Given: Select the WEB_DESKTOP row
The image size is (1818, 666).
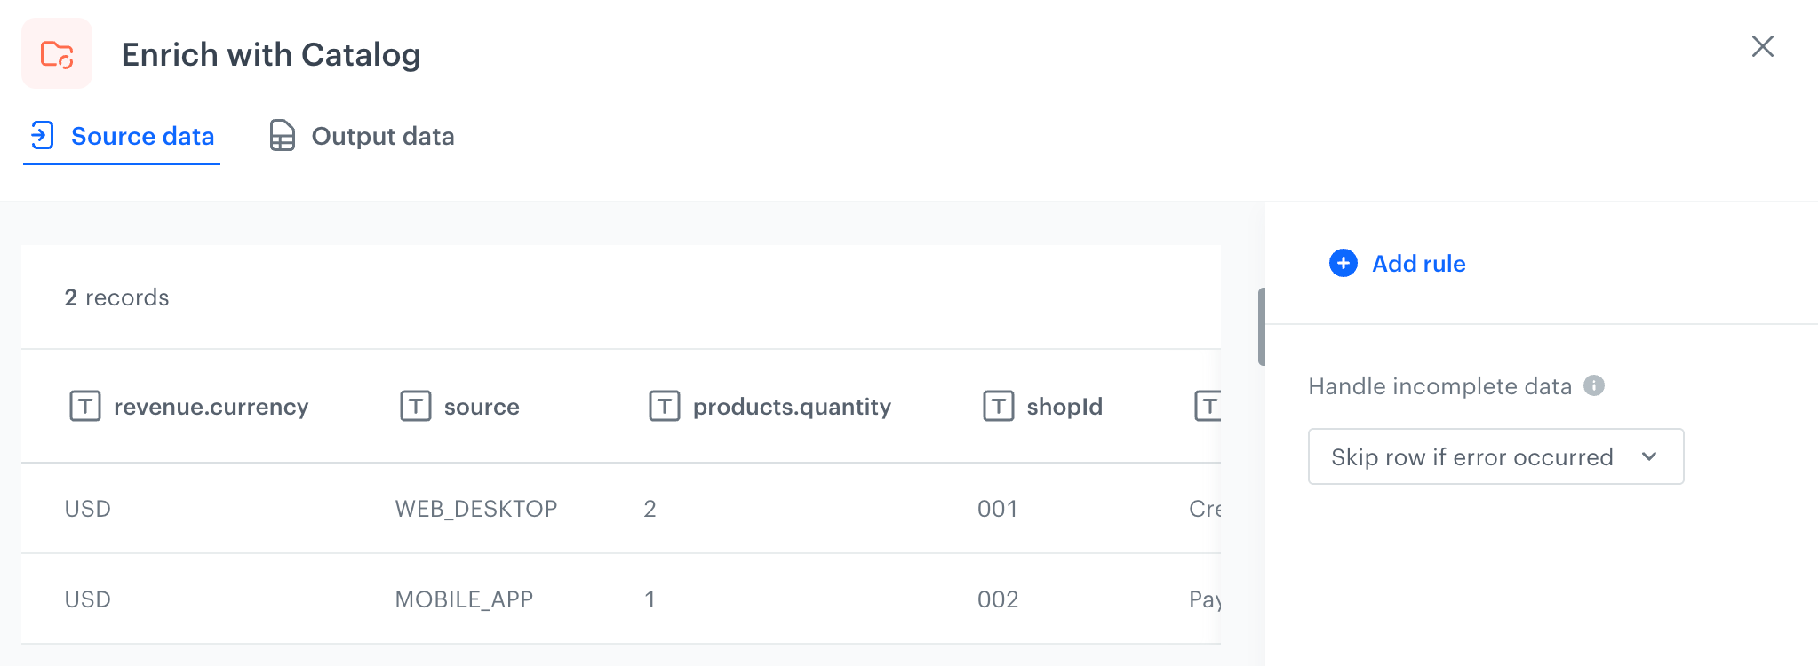Looking at the screenshot, I should (476, 509).
